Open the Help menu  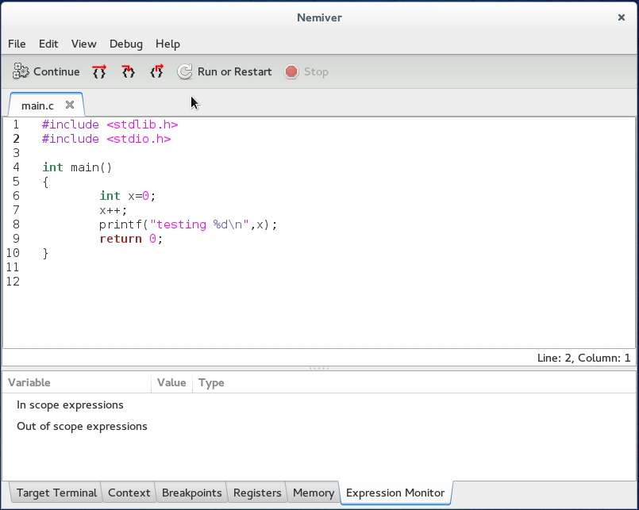167,44
